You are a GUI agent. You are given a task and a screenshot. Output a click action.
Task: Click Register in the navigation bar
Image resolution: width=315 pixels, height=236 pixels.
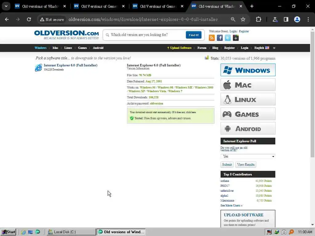coord(229,48)
